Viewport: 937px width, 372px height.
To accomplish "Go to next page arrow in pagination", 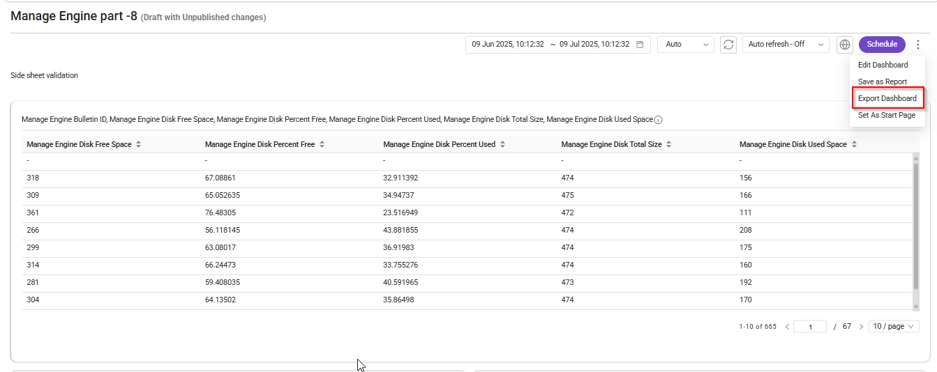I will click(861, 327).
